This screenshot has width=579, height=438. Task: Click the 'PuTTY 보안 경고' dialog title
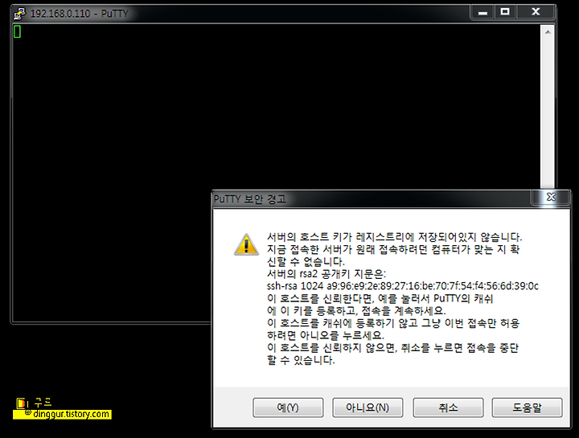pos(250,199)
